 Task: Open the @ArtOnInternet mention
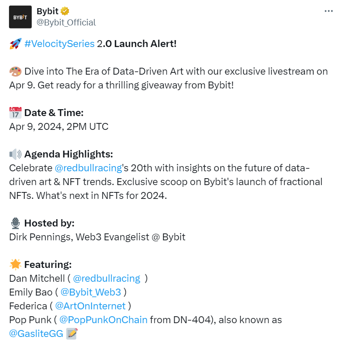[90, 306]
